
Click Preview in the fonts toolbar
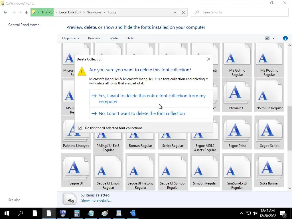(94, 38)
